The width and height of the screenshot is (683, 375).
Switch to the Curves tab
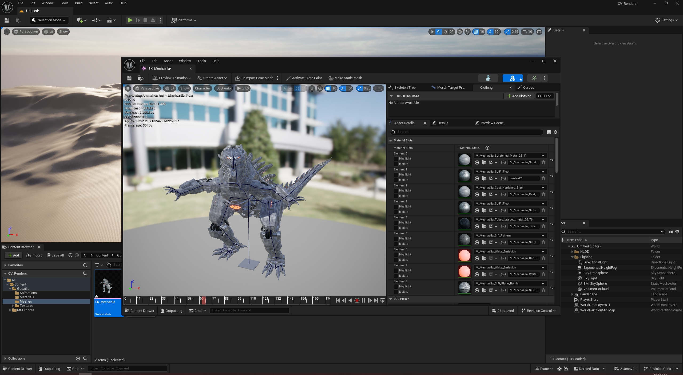coord(528,88)
